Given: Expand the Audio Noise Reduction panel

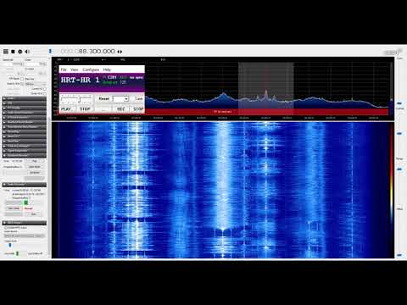Looking at the screenshot, I should (x=25, y=113).
